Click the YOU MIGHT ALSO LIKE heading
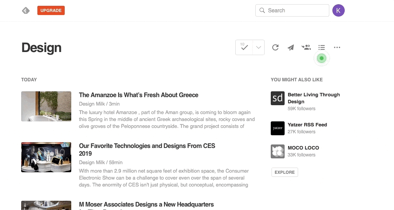This screenshot has width=394, height=210. point(297,80)
